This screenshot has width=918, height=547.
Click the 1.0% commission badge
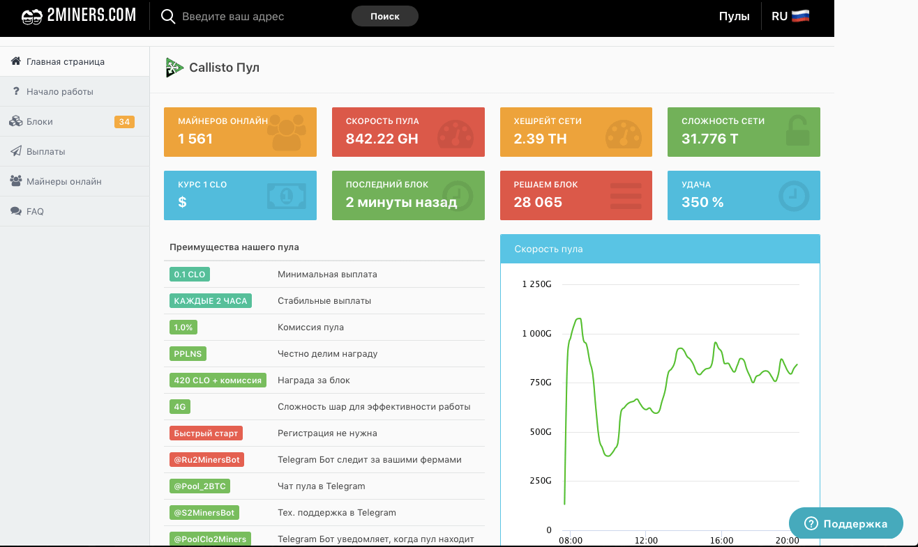[183, 328]
